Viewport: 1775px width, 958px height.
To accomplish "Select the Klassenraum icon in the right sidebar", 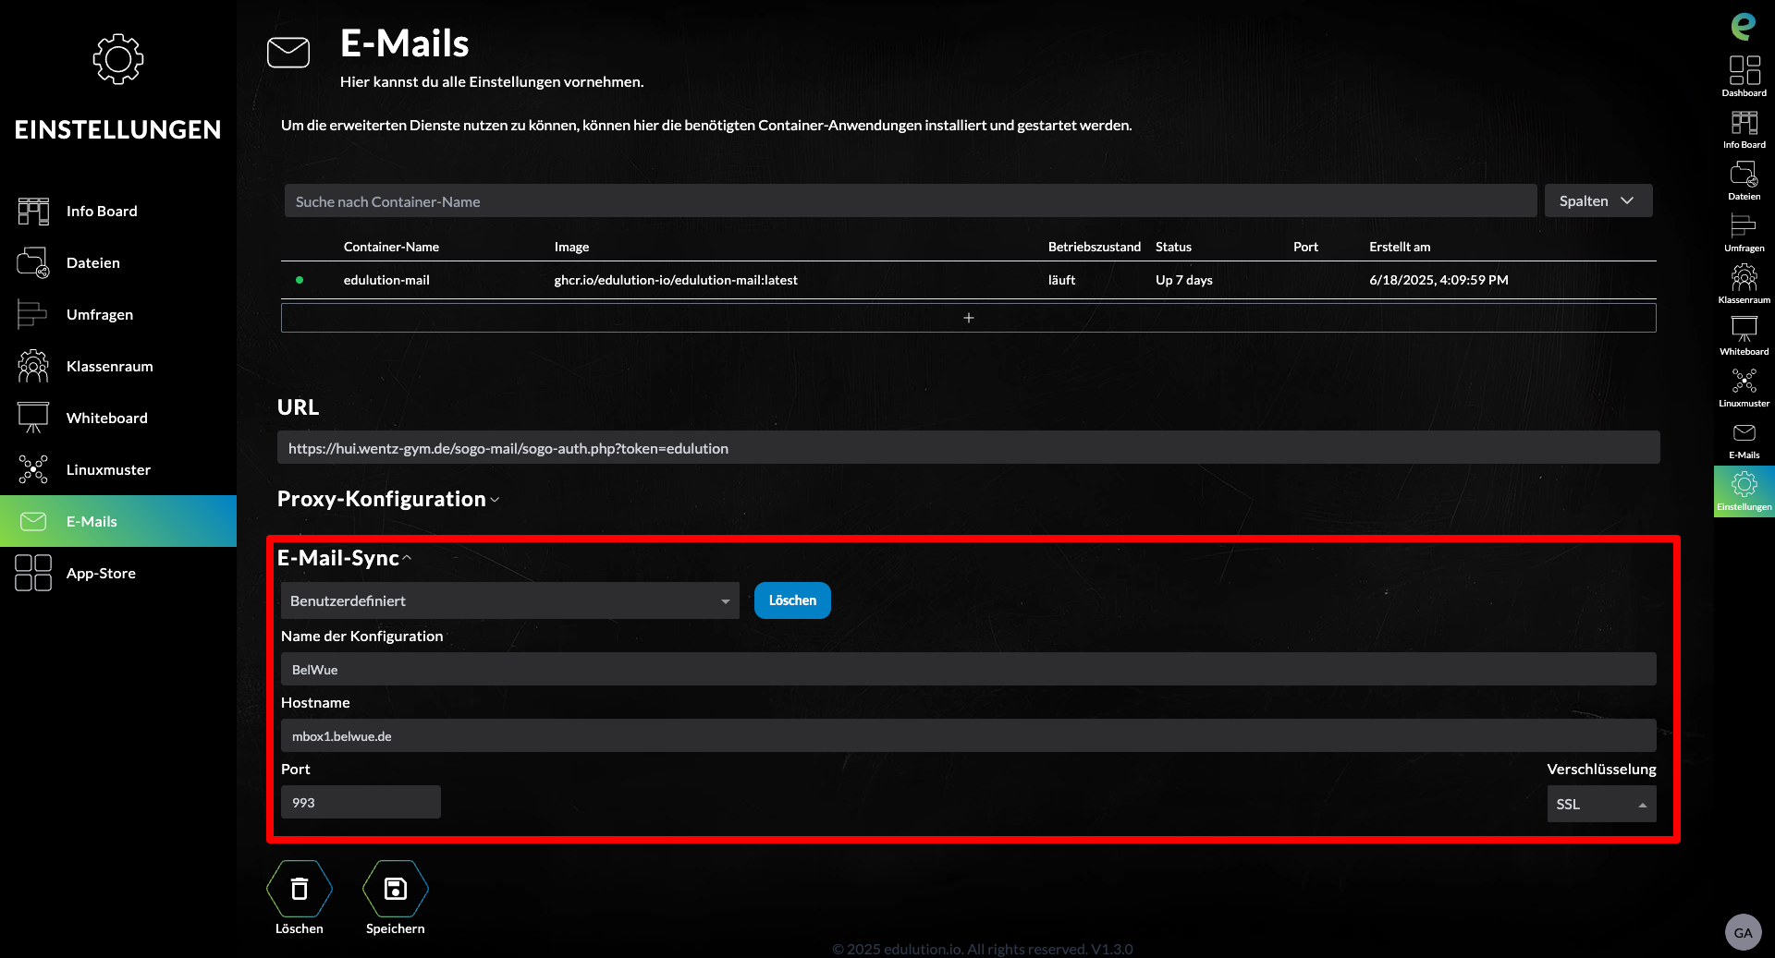I will tap(1744, 277).
